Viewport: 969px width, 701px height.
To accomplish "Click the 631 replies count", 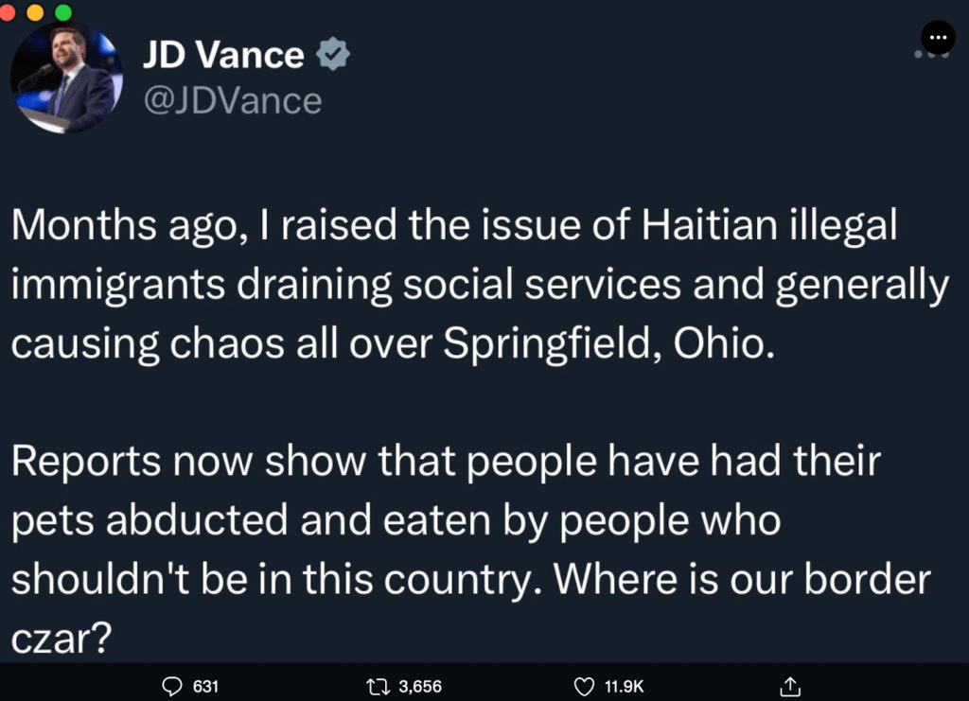I will 205,687.
